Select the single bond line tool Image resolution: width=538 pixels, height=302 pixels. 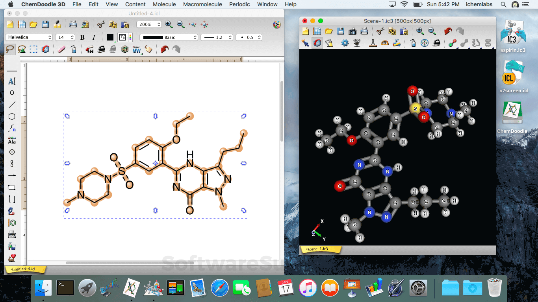pos(12,105)
